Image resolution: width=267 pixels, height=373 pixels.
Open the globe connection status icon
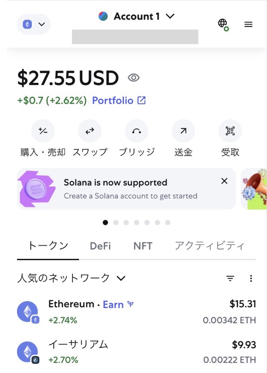click(x=223, y=24)
